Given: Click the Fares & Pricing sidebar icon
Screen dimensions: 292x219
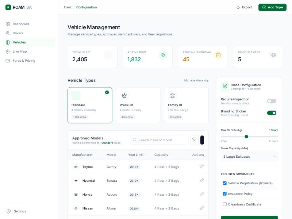Looking at the screenshot, I should click(8, 61).
